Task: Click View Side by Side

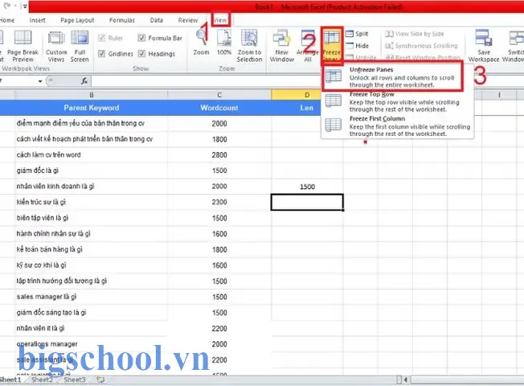Action: point(415,34)
